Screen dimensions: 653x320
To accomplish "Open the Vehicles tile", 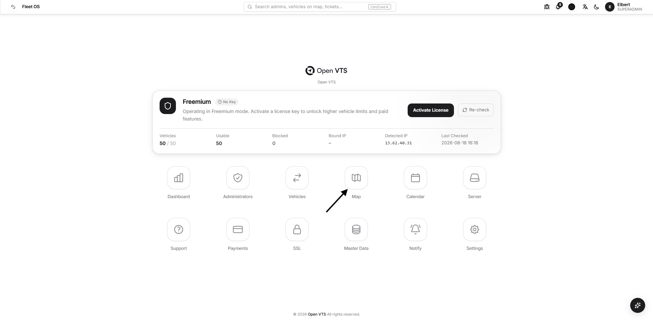I will [297, 178].
